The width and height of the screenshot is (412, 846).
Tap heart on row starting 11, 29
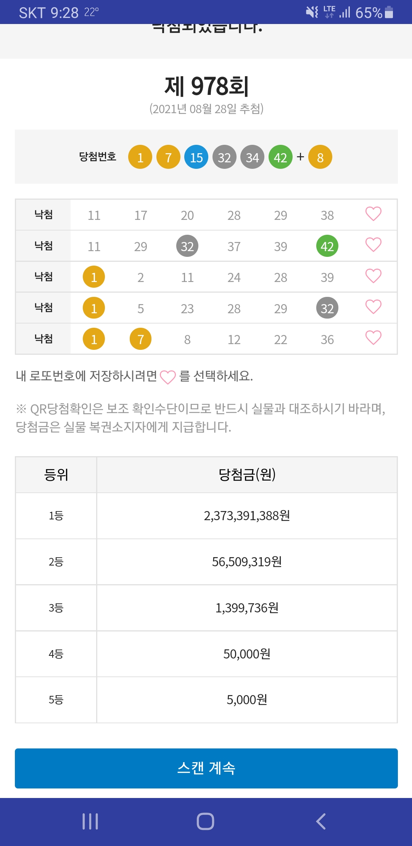(x=373, y=245)
